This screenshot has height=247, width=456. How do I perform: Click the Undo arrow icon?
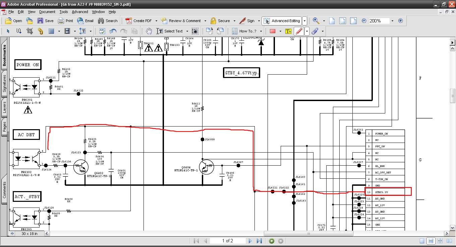(113, 31)
